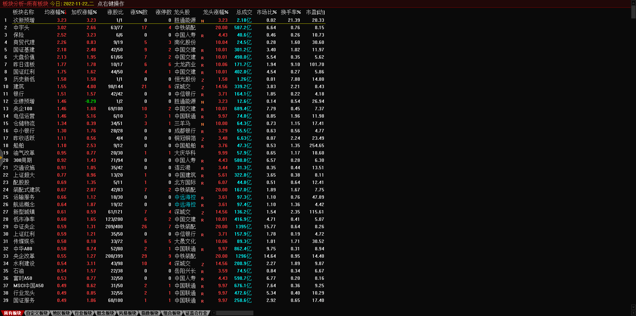Switch to the 行业板块 tab

coord(83,313)
